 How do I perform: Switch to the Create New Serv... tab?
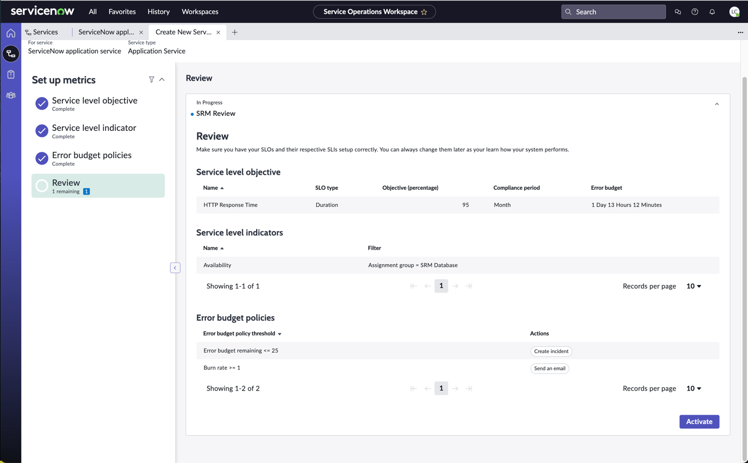pos(183,32)
